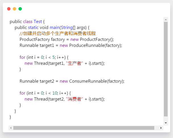The height and width of the screenshot is (138, 173).
Task: Click the vertical scrollbar down arrow
Action: point(166,123)
